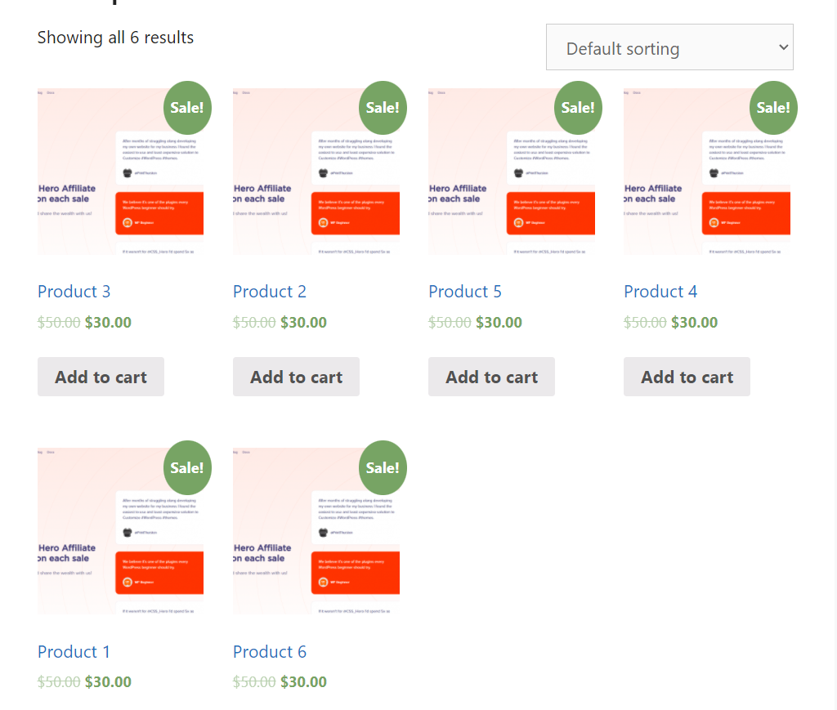Add Product 3 to cart
Image resolution: width=837 pixels, height=710 pixels.
[x=101, y=377]
